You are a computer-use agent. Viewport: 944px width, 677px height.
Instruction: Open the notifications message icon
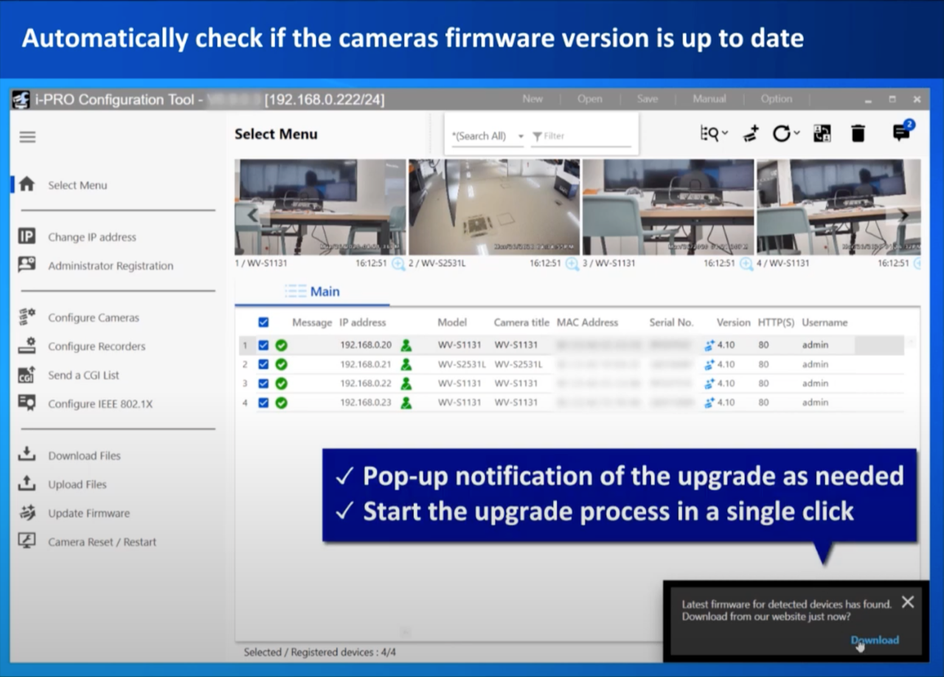click(x=900, y=133)
